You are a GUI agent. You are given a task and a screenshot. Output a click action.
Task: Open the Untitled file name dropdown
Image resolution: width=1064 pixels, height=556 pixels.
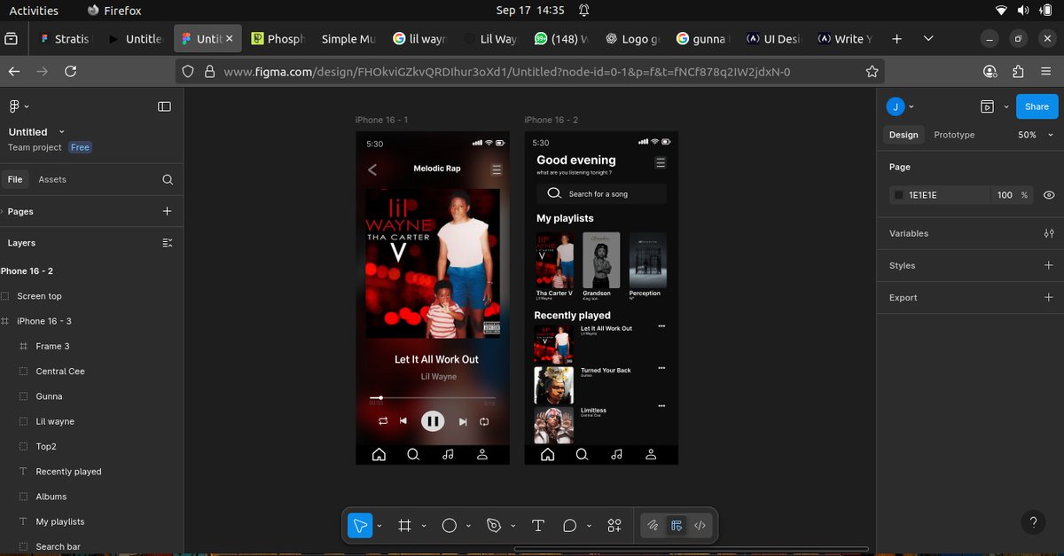tap(62, 132)
